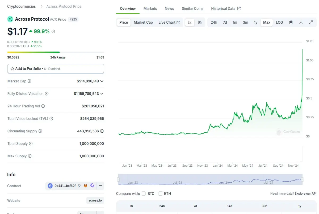Switch to candlestick chart icon
The width and height of the screenshot is (319, 214).
[x=200, y=22]
